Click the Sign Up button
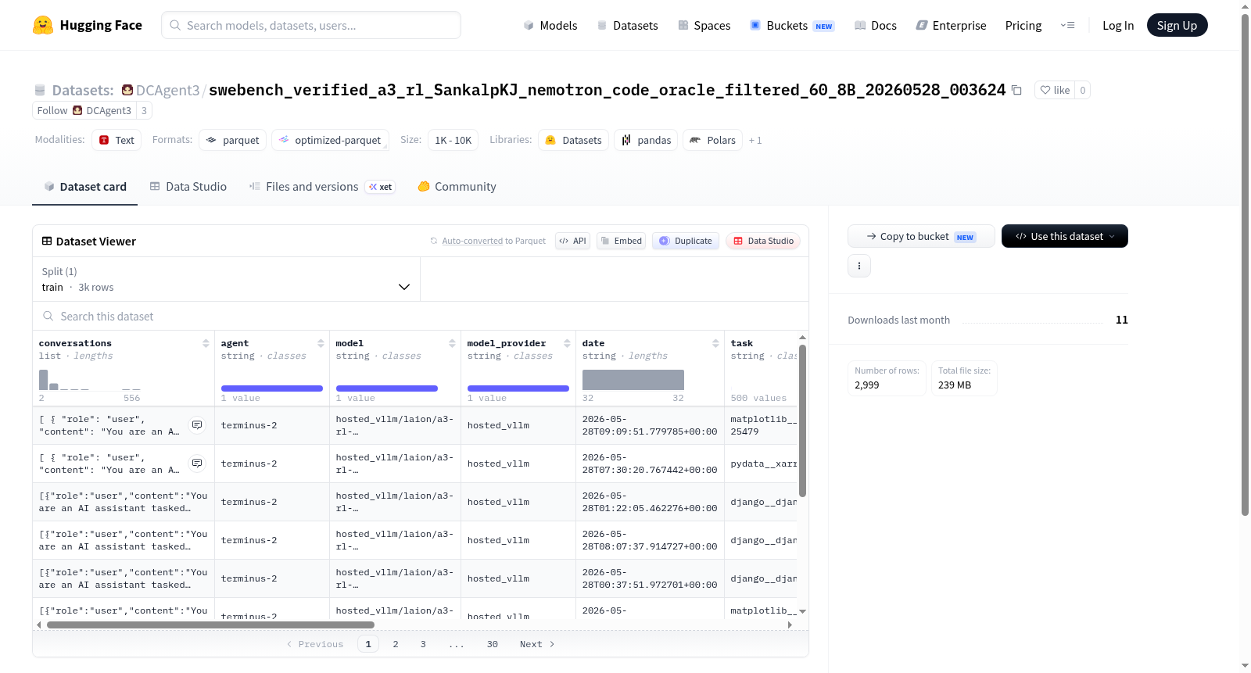The image size is (1251, 673). point(1177,25)
